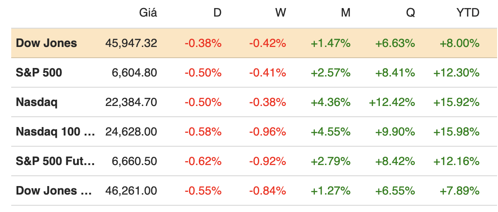Open the Dow Jones futures entry
The width and height of the screenshot is (498, 212).
(54, 191)
